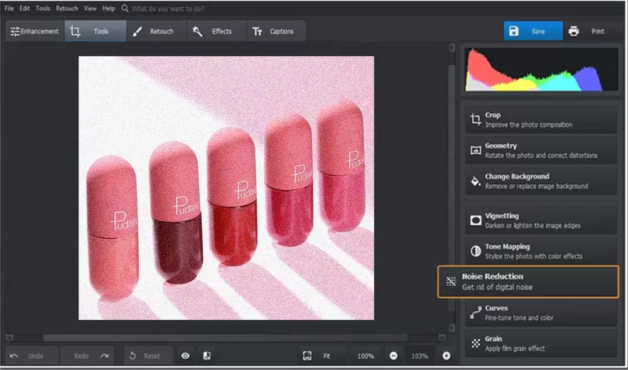Click the horizontal scrollbar left arrow

tap(9, 338)
